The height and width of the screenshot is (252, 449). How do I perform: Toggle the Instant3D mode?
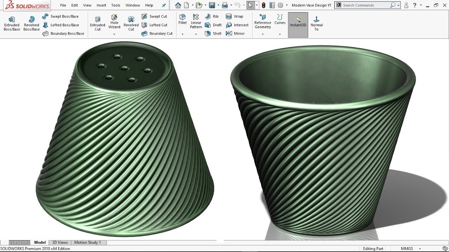298,25
